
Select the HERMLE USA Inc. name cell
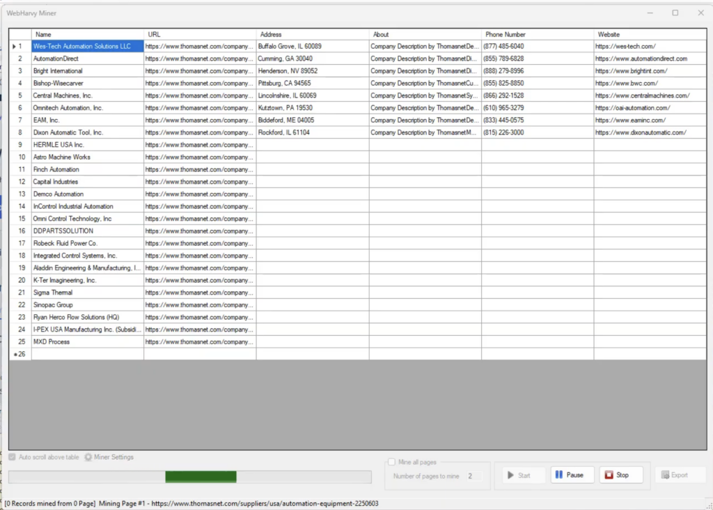coord(88,145)
